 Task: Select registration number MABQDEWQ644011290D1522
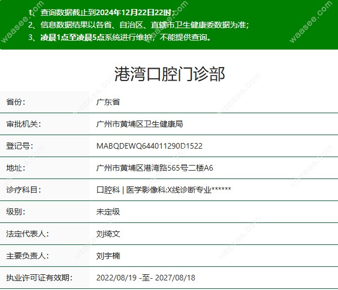click(x=149, y=146)
